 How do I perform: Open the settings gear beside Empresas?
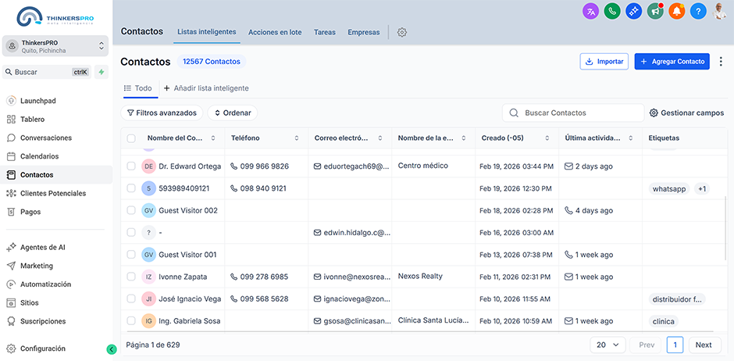(402, 33)
